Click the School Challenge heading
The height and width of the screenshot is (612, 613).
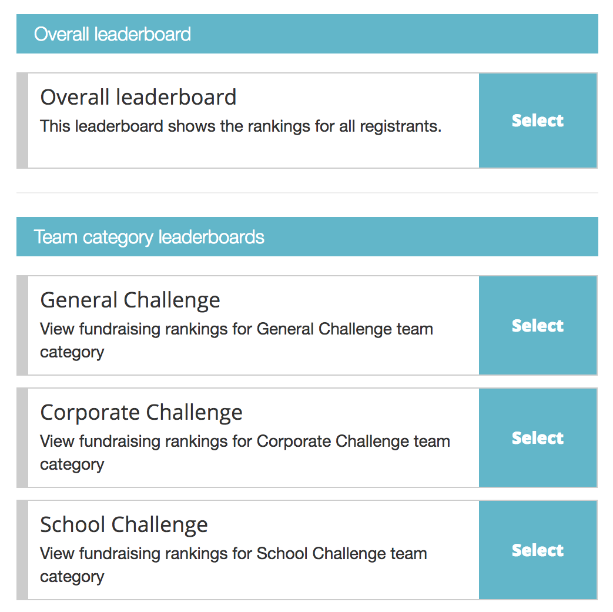pyautogui.click(x=123, y=524)
